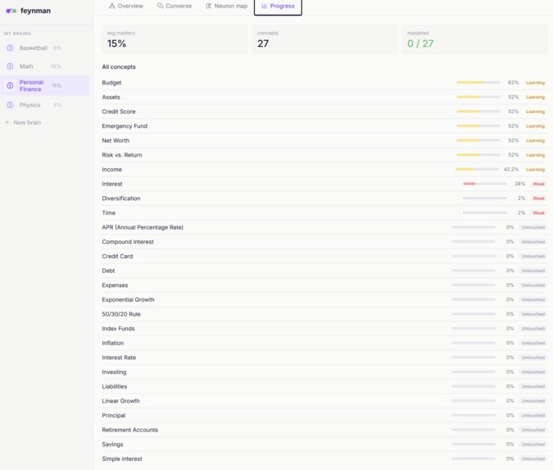Open the Expenses concept
The width and height of the screenshot is (553, 470).
point(324,285)
